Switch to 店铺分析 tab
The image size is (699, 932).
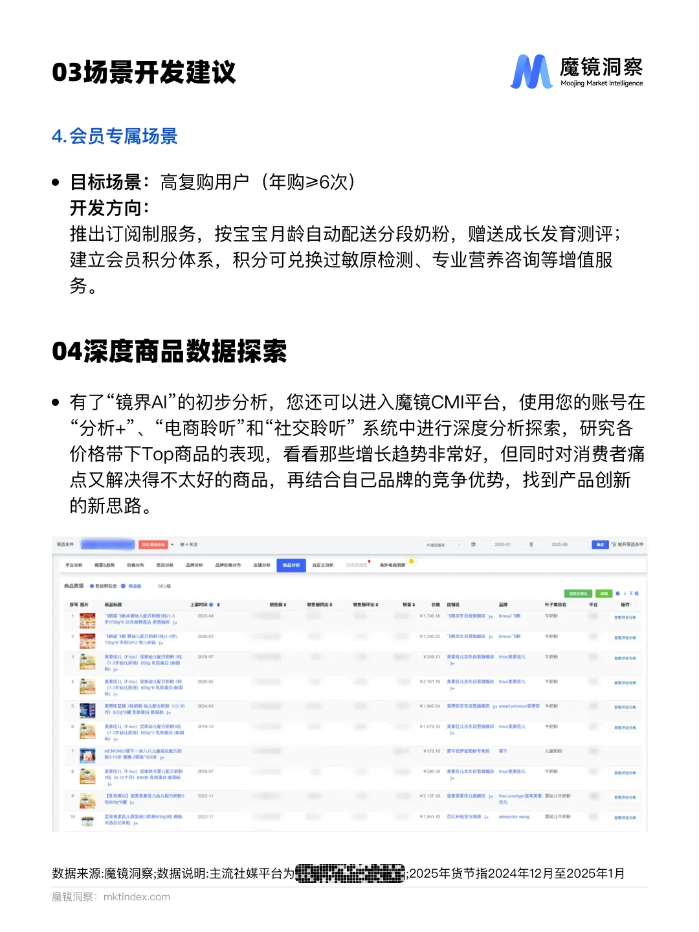tap(261, 565)
